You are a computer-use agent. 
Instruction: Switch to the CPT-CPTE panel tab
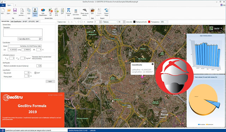(31, 21)
